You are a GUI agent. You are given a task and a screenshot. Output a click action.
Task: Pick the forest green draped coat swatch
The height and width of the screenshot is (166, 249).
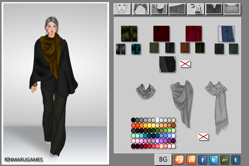(233, 49)
